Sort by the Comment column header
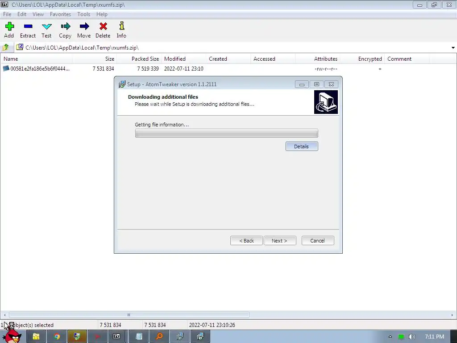This screenshot has height=343, width=457. click(407, 59)
